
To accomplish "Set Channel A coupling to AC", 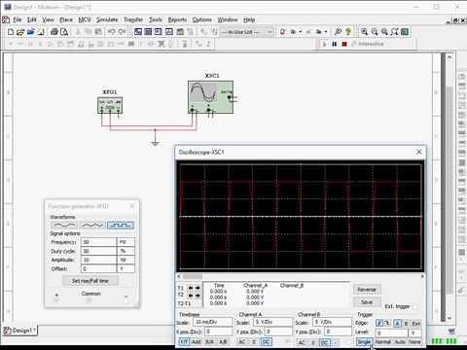I will pos(242,342).
